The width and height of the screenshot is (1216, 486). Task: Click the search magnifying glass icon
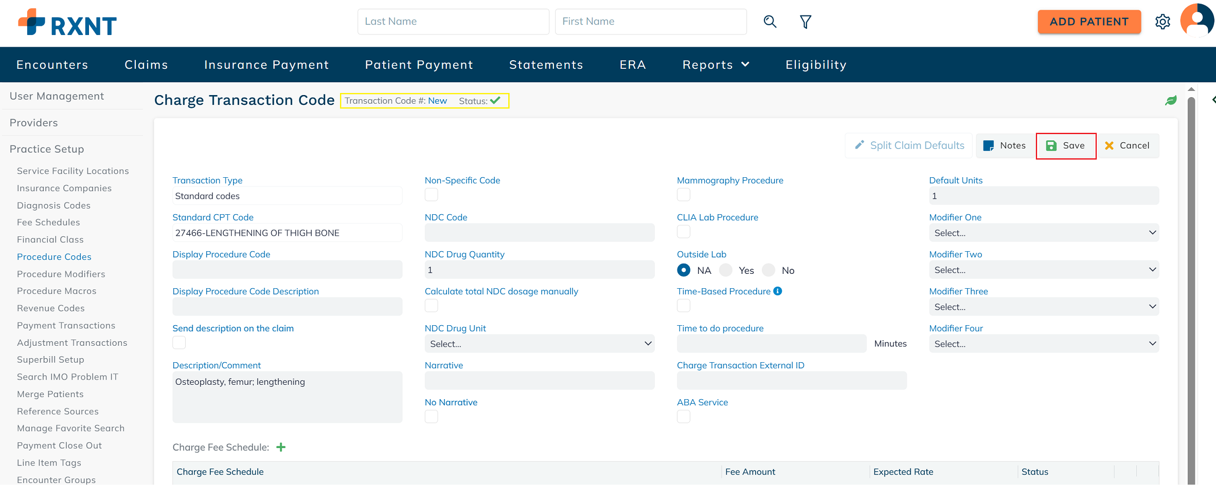pos(770,22)
